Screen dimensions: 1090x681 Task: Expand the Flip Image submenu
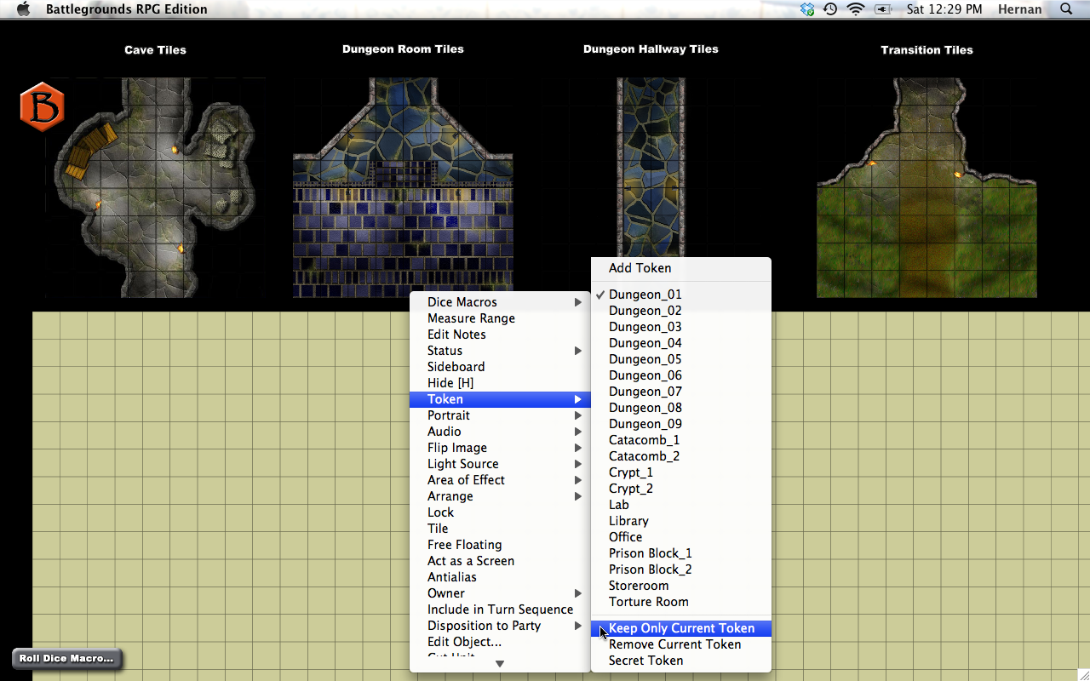(x=500, y=448)
